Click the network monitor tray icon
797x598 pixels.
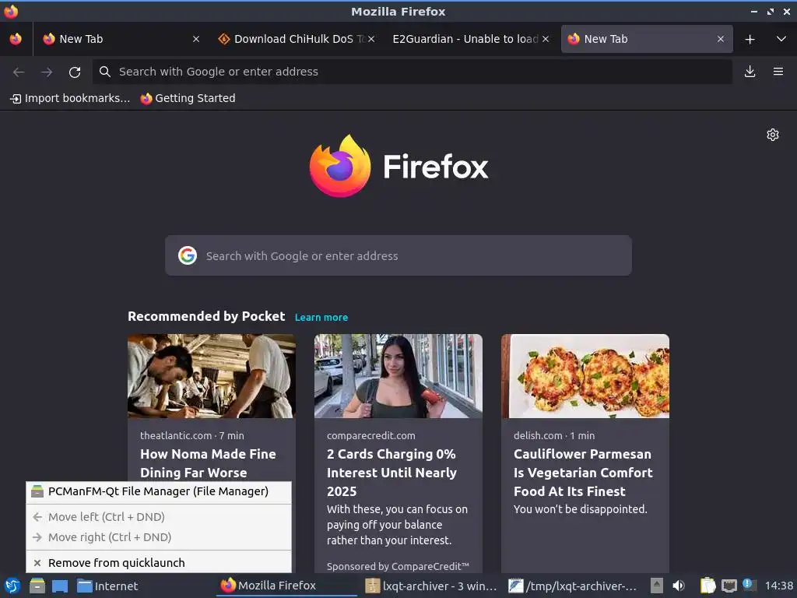[x=729, y=586]
